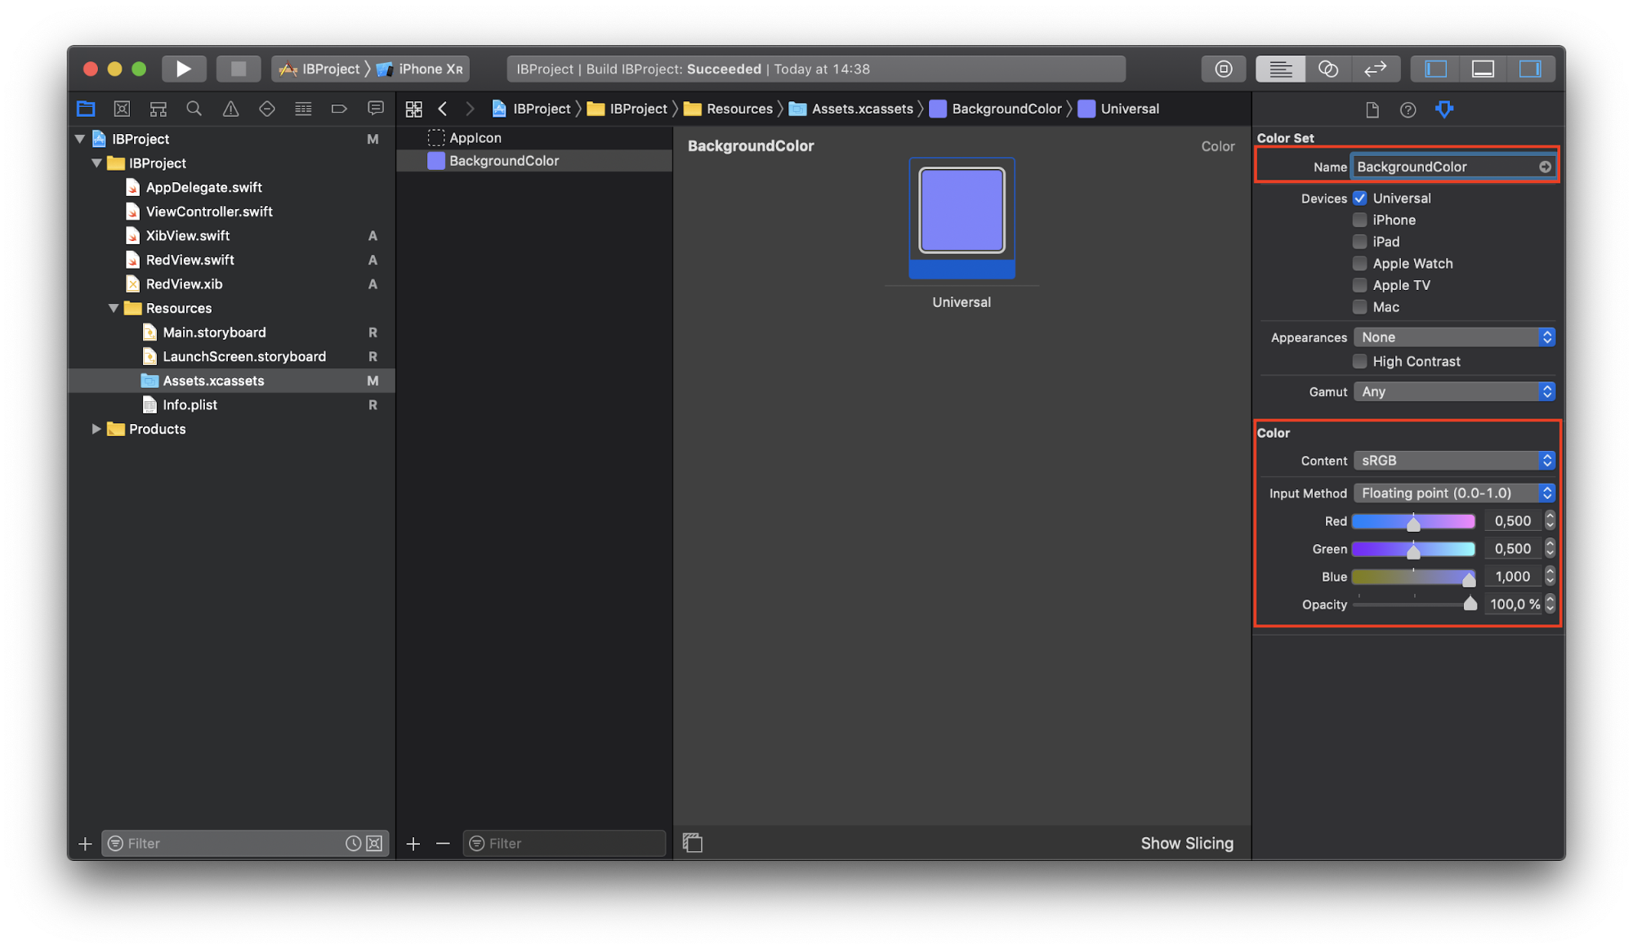Click the Run (play) button
Image resolution: width=1633 pixels, height=950 pixels.
pos(183,69)
